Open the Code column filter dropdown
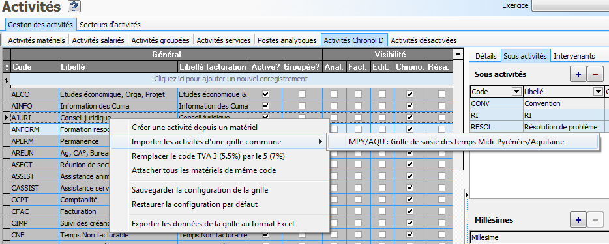 (516, 92)
